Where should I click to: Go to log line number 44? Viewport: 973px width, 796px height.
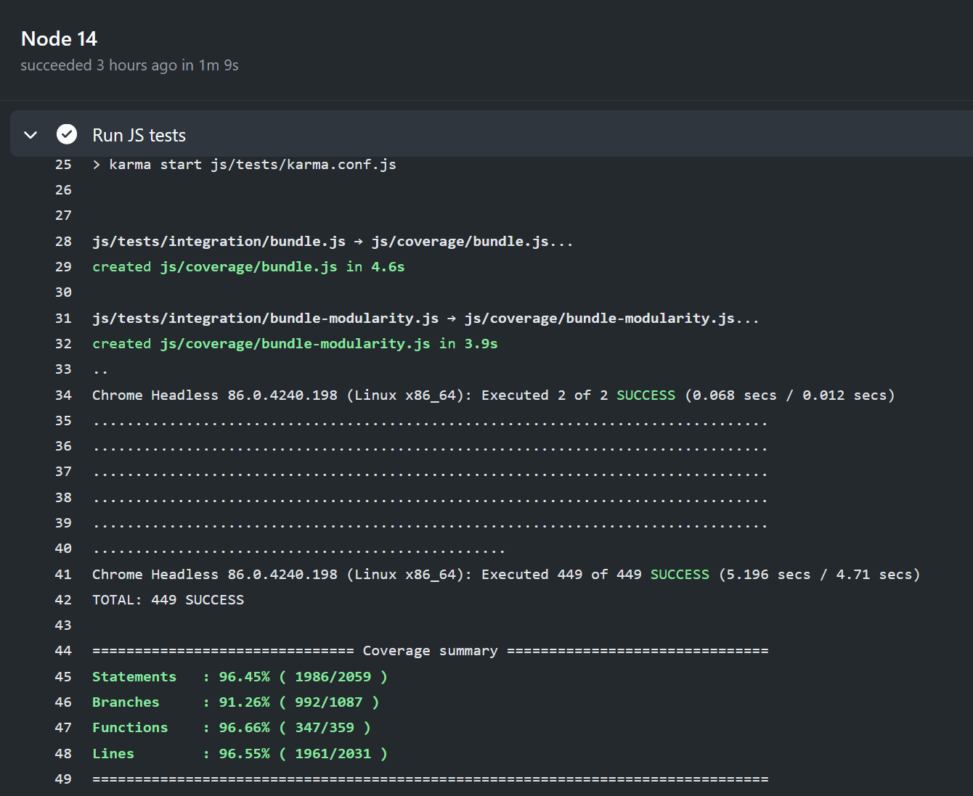(x=63, y=651)
